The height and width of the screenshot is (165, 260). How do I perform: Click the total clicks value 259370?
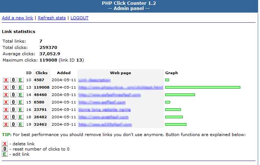pos(48,47)
